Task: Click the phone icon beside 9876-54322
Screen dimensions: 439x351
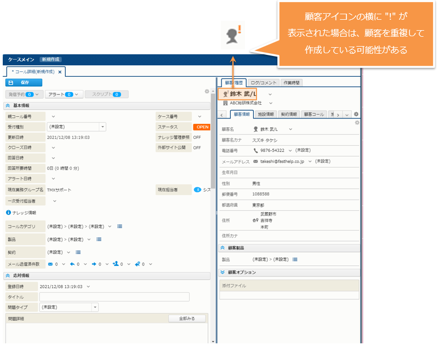Action: pyautogui.click(x=255, y=150)
